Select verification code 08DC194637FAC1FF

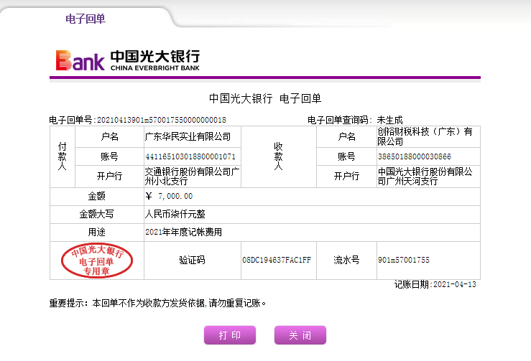click(277, 261)
